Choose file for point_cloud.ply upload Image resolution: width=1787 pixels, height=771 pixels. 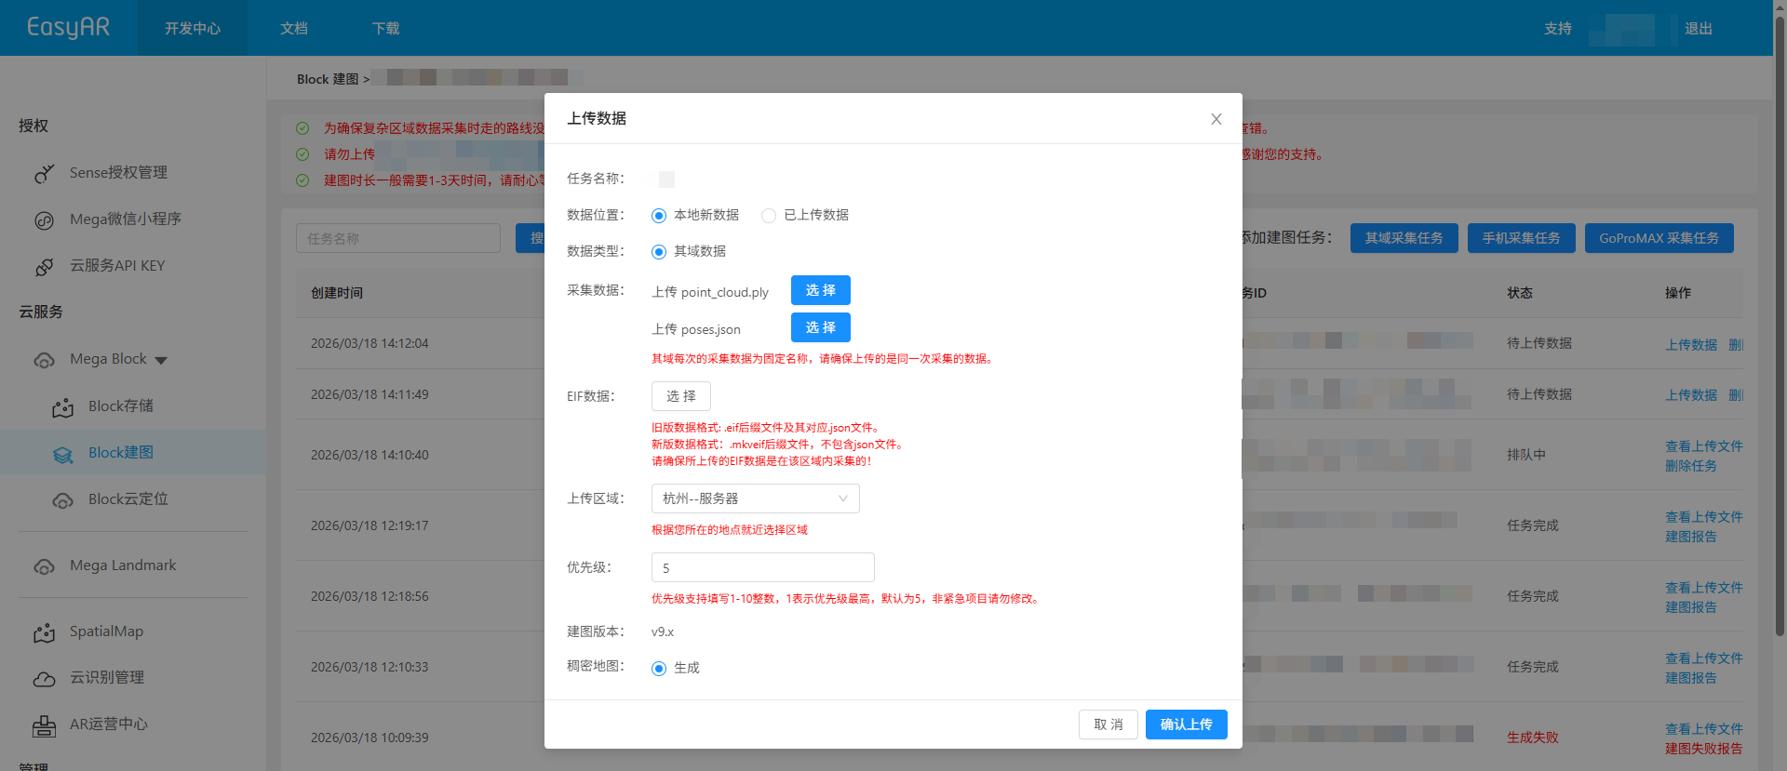tap(820, 290)
